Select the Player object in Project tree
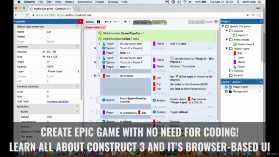The height and width of the screenshot is (157, 279). [x=241, y=62]
